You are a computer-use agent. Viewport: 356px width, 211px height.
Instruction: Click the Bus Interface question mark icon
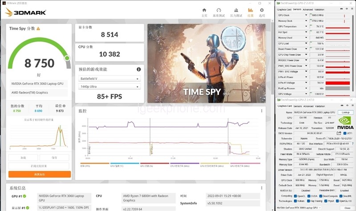pos(352,144)
